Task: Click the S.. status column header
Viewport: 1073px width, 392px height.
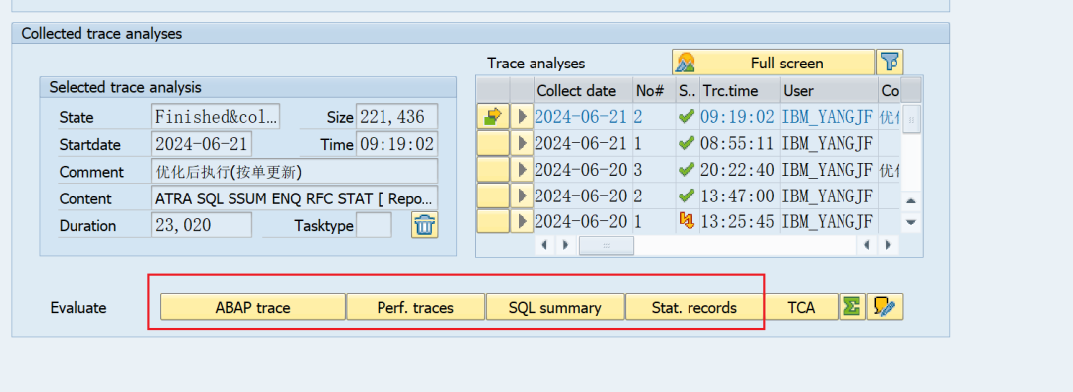Action: pos(687,90)
